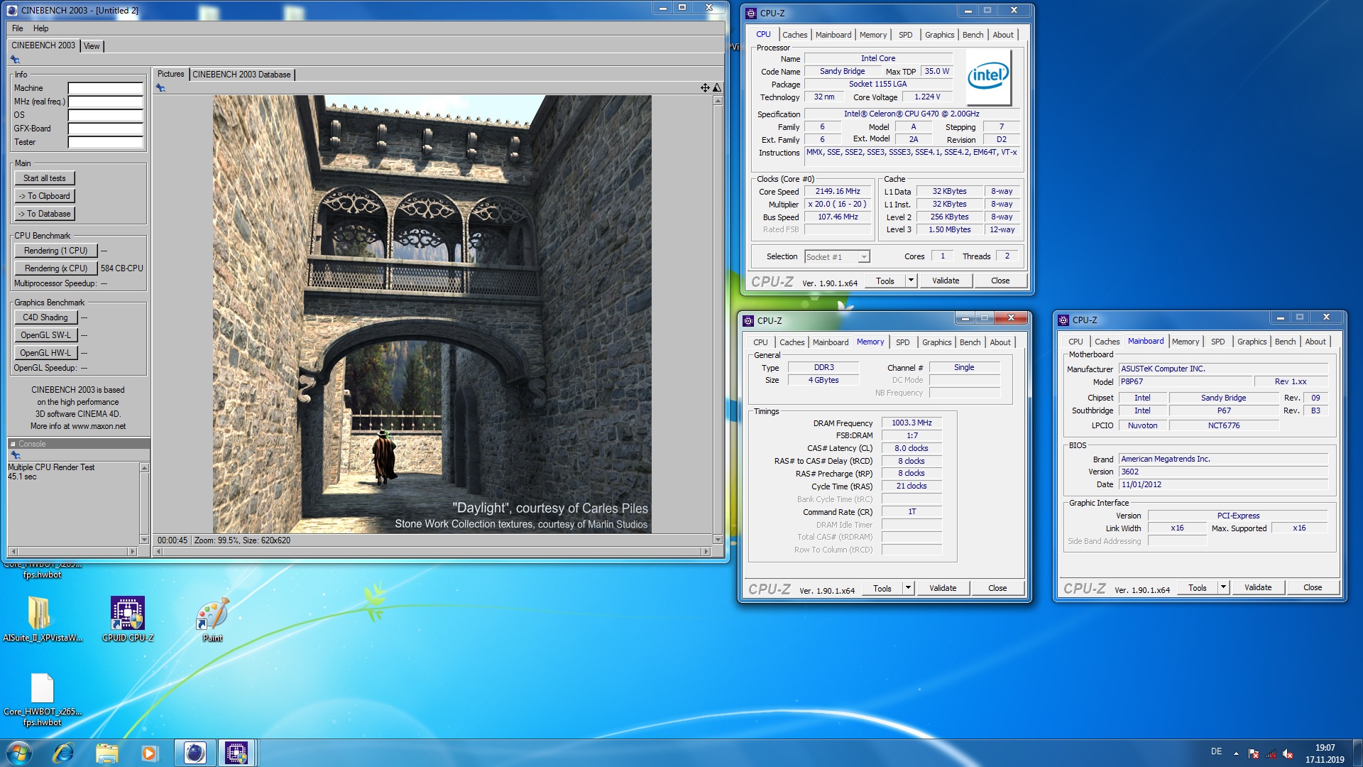Open About tab in Mainboard CPU-Z window
Screen dimensions: 1363x767
pyautogui.click(x=1315, y=342)
